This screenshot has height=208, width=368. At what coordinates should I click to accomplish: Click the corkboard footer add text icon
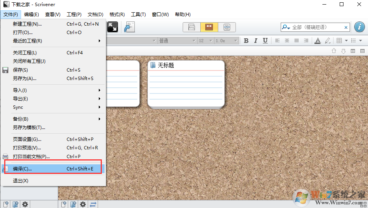pyautogui.click(x=64, y=204)
